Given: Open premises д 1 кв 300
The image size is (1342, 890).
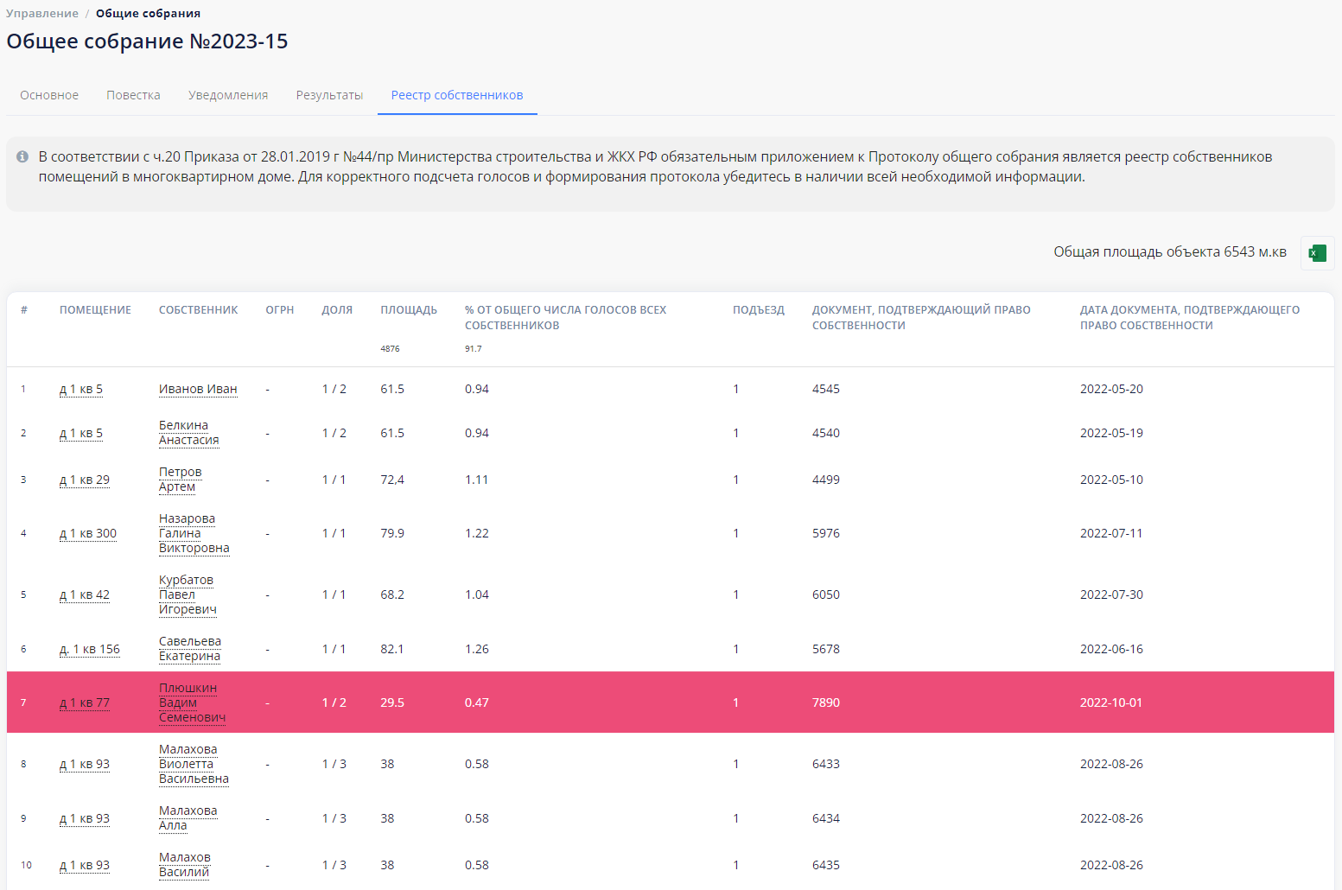Looking at the screenshot, I should point(88,533).
